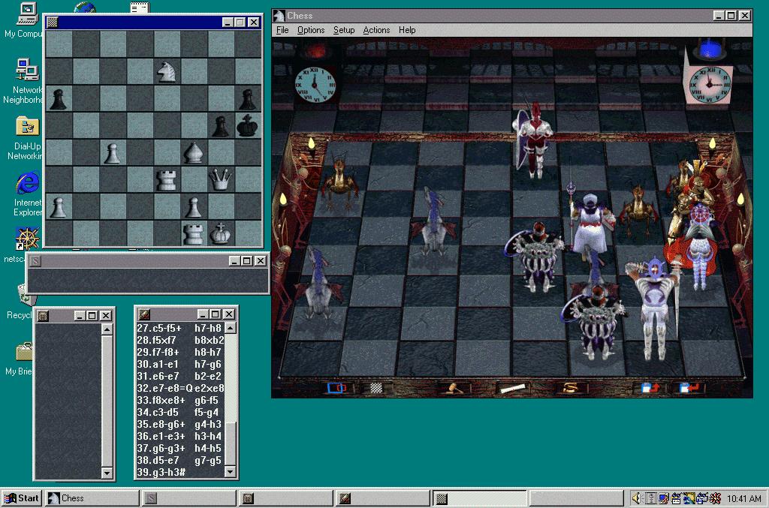Screen dimensions: 769x508
Task: Open the Internet Explorer desktop icon
Action: [x=27, y=194]
